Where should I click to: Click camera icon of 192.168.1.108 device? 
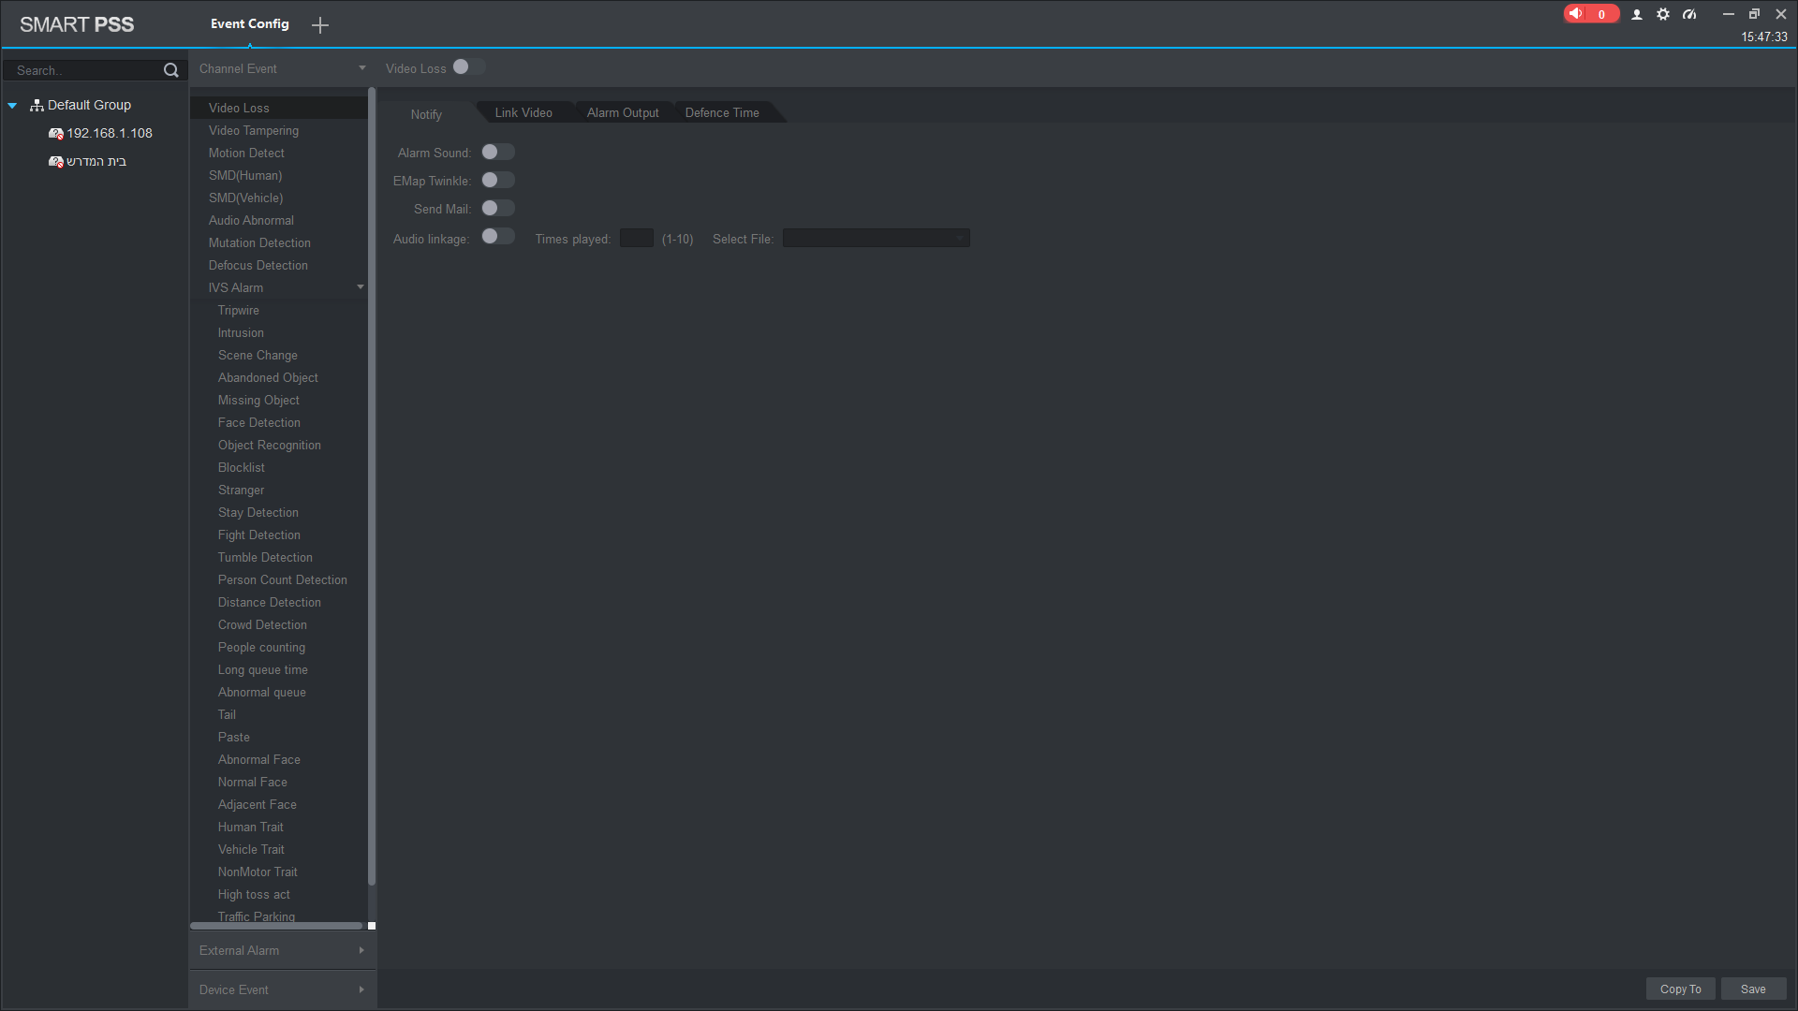(55, 134)
